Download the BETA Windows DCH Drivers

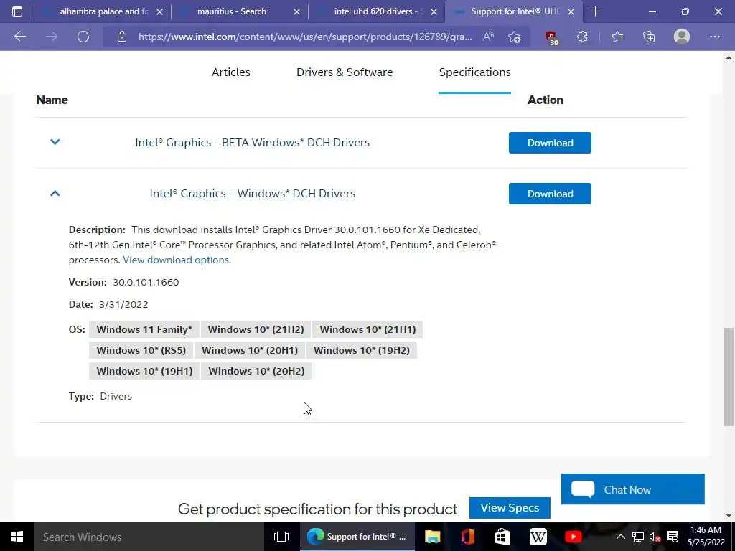[550, 143]
